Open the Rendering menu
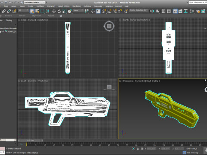 (x=77, y=6)
